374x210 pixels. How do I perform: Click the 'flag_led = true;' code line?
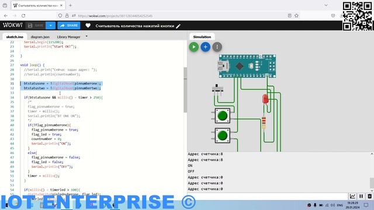click(x=46, y=134)
